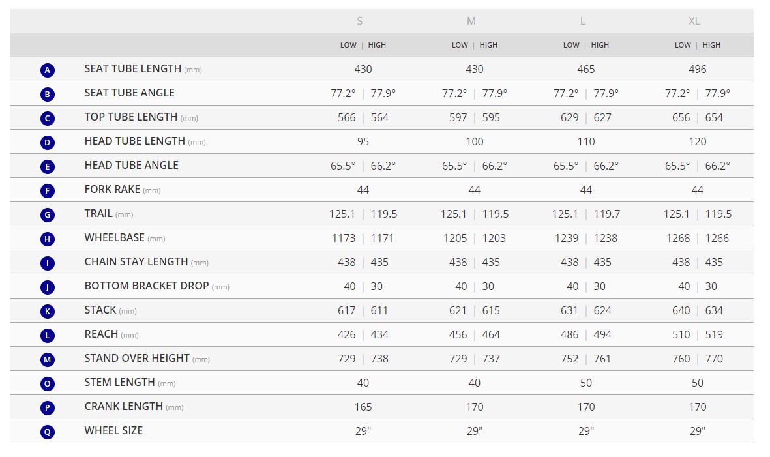This screenshot has width=770, height=457.
Task: Click the M size column header
Action: tap(471, 21)
